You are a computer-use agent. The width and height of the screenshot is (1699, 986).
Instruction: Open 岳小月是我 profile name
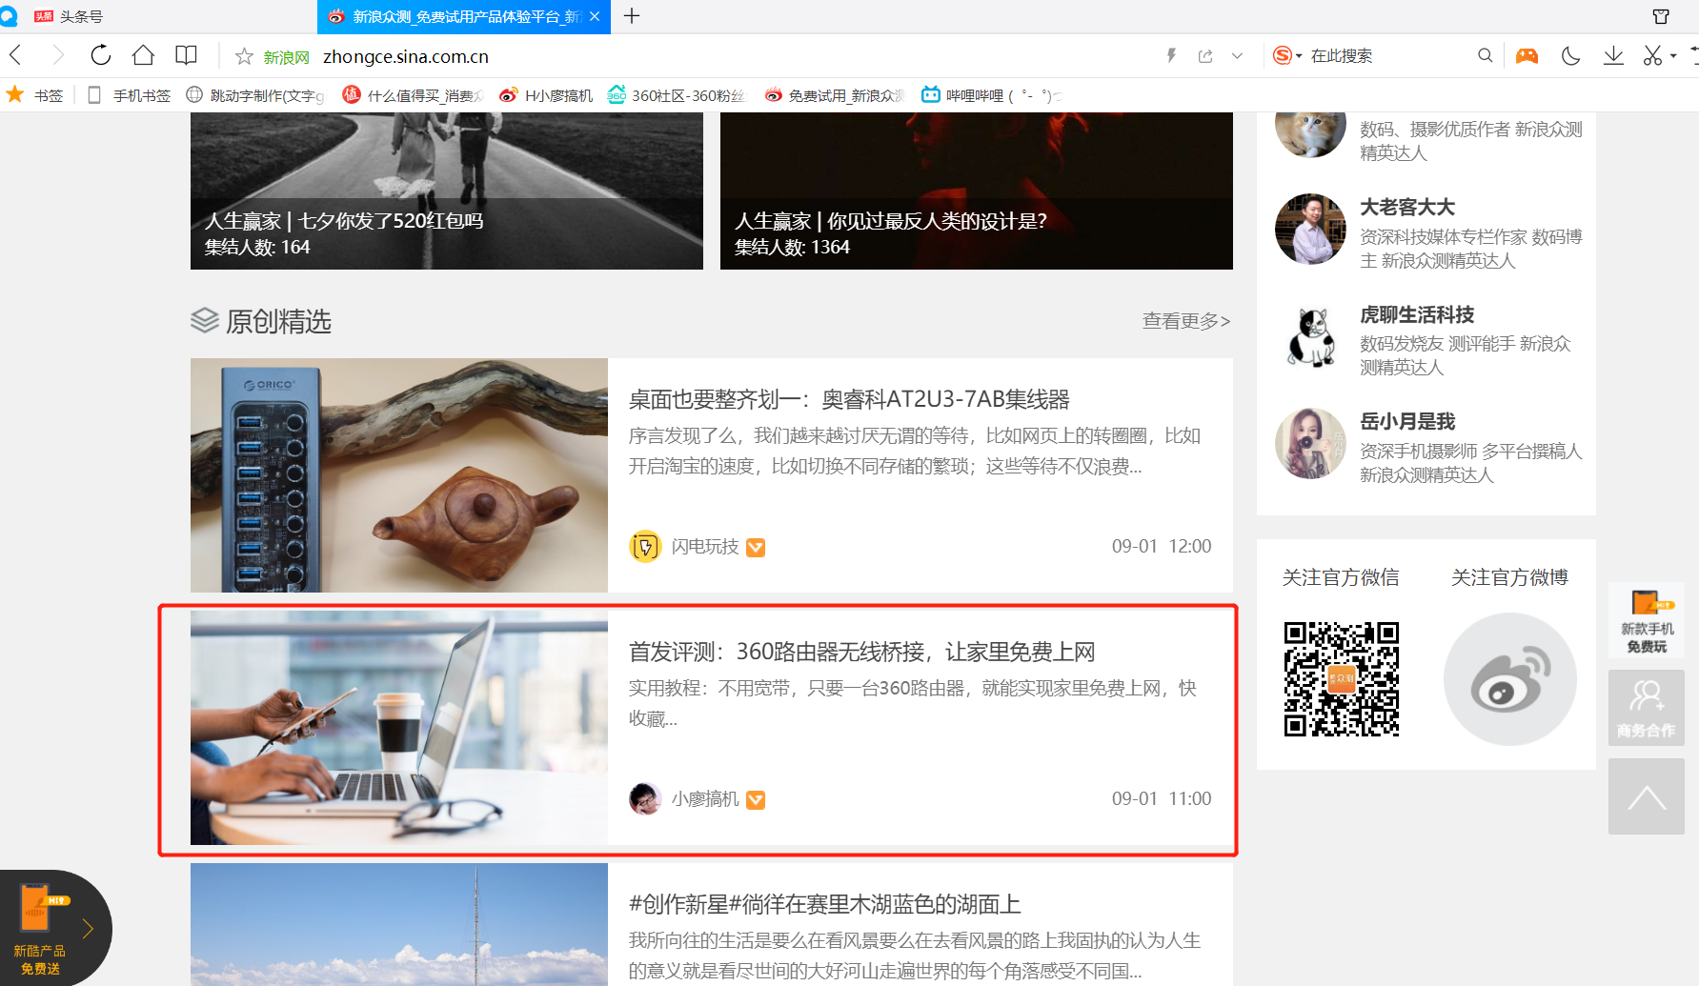pos(1407,421)
